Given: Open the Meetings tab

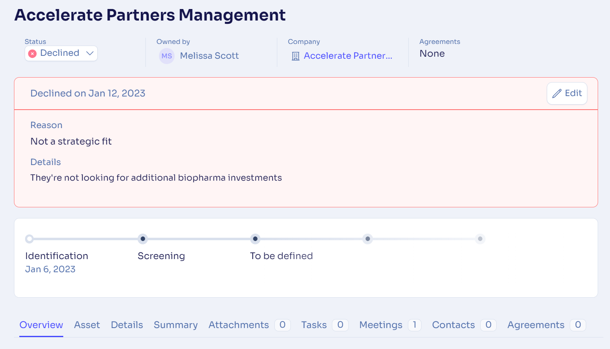Looking at the screenshot, I should coord(390,325).
